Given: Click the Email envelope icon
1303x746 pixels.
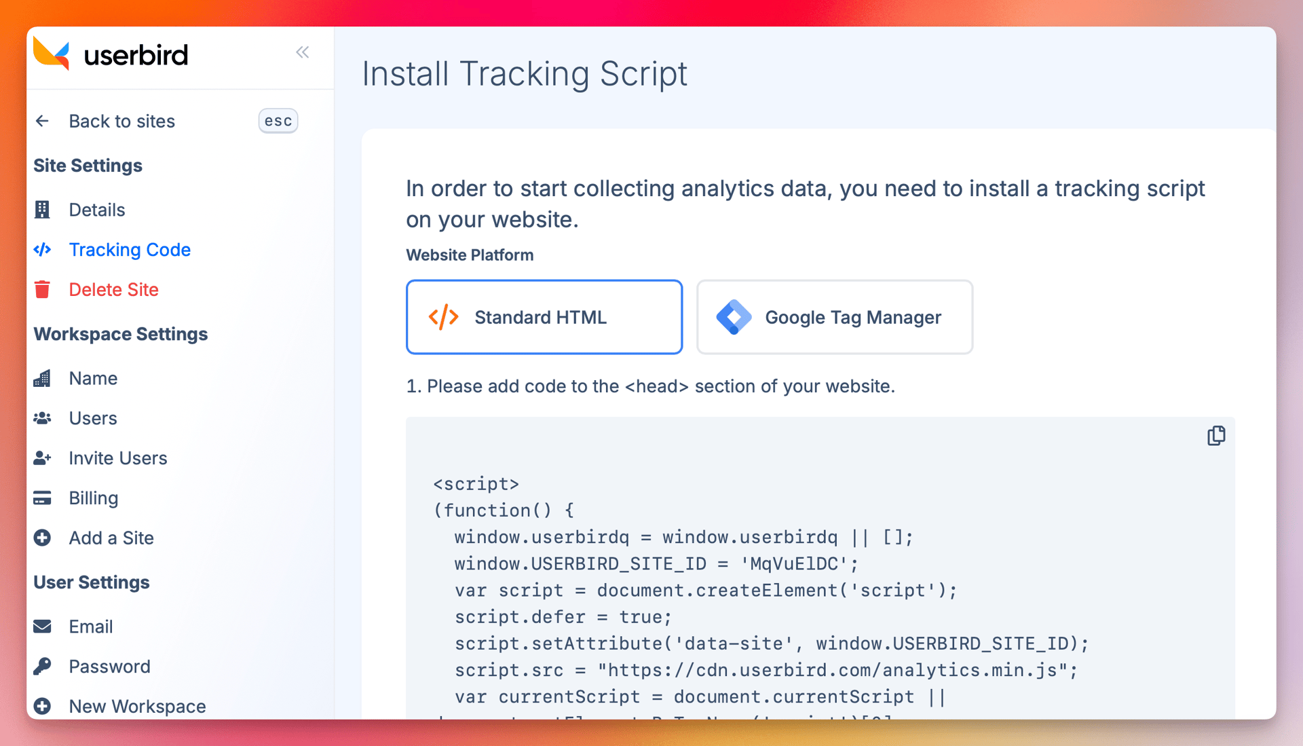Looking at the screenshot, I should point(43,626).
